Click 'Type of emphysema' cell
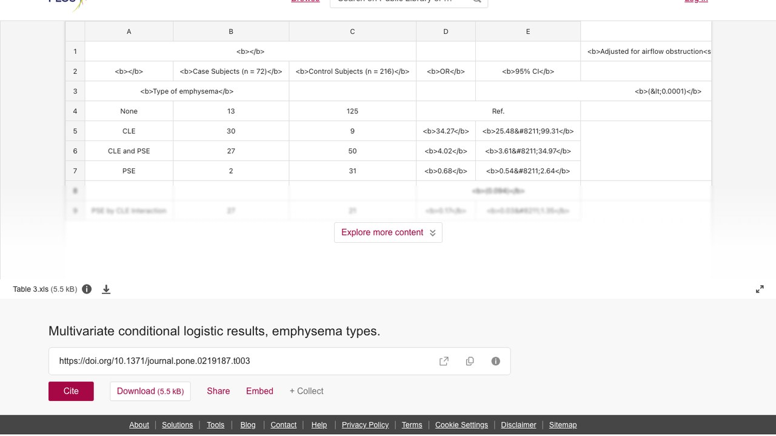776x436 pixels. pos(187,91)
